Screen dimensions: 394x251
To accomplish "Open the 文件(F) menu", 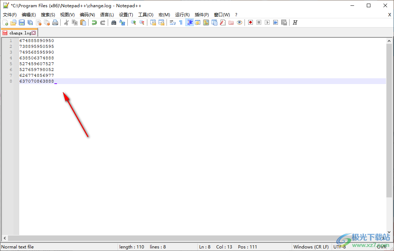I will 9,15.
